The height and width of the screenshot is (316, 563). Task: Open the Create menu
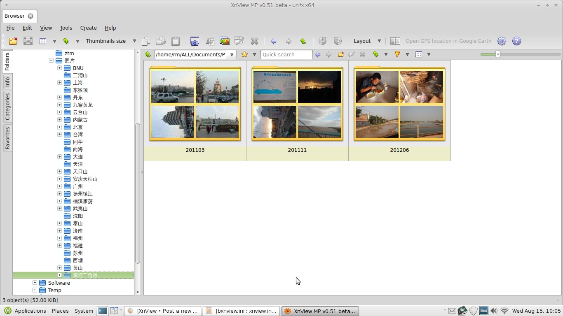tap(88, 28)
